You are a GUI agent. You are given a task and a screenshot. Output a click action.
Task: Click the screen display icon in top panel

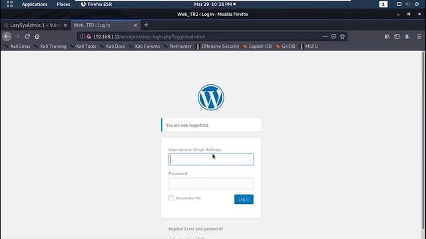399,4
